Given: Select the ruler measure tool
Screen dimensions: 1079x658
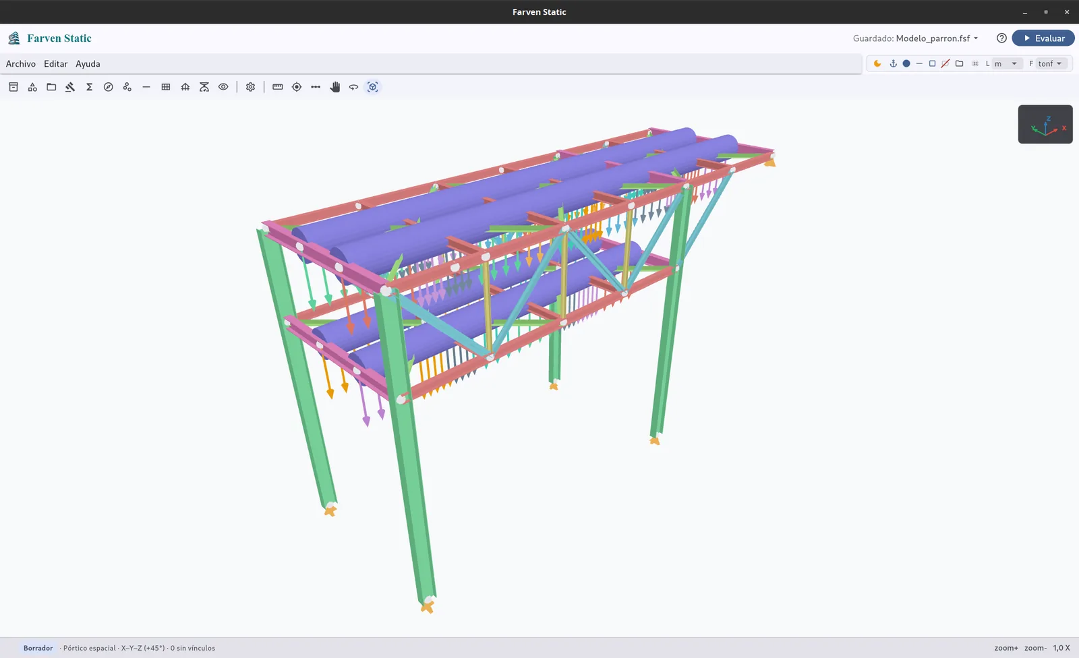Looking at the screenshot, I should 277,87.
